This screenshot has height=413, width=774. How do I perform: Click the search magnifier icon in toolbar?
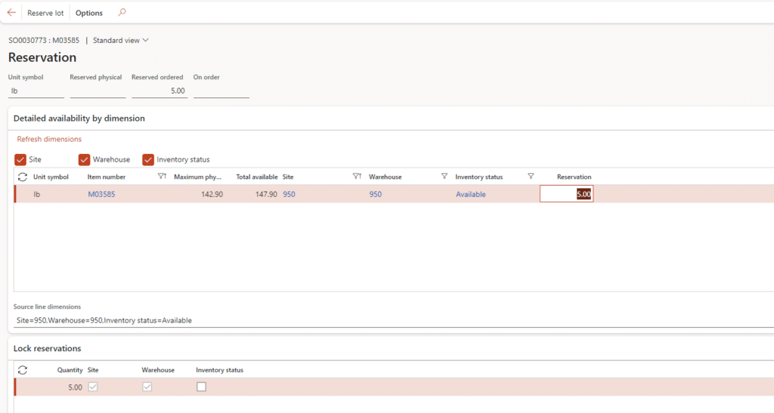(x=122, y=13)
